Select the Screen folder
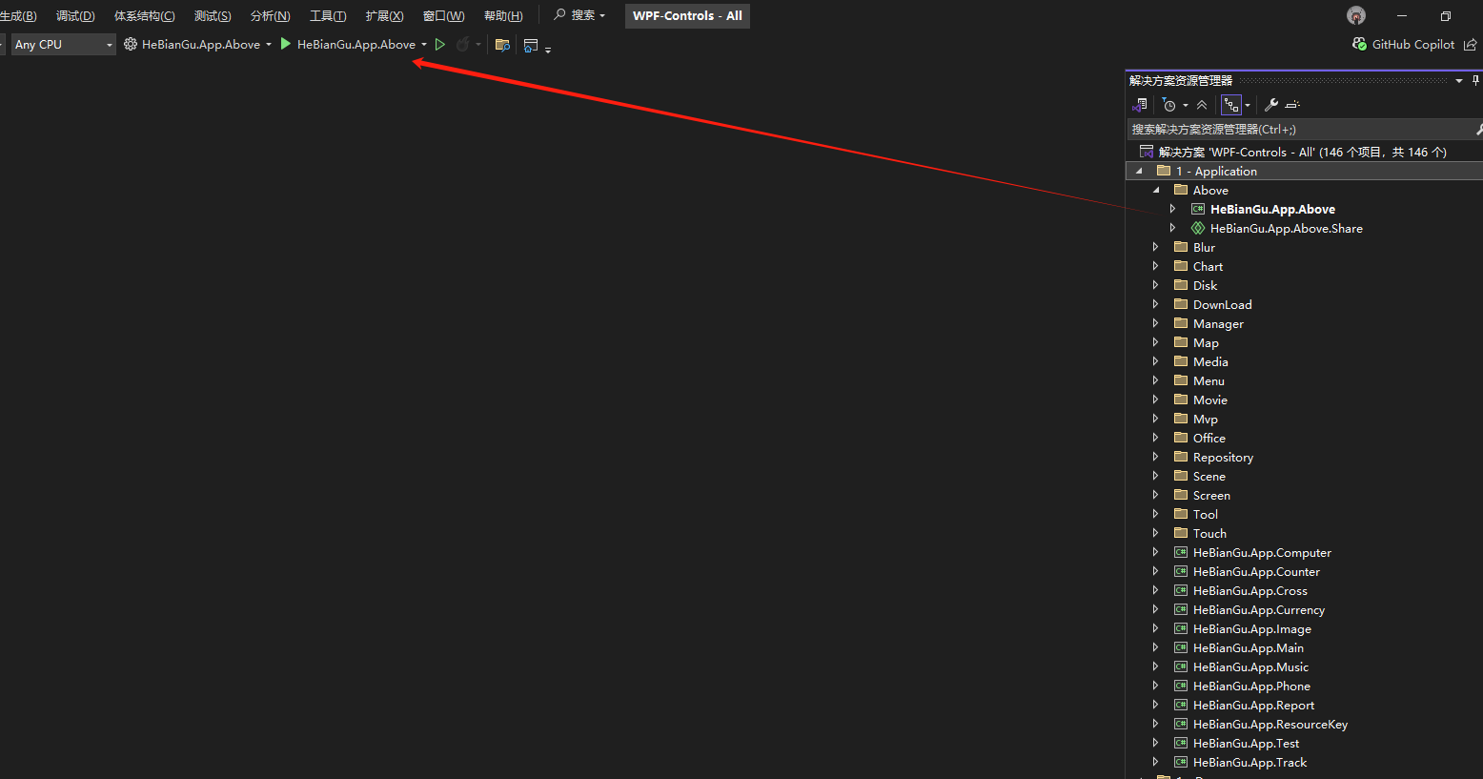This screenshot has height=779, width=1483. pos(1211,496)
